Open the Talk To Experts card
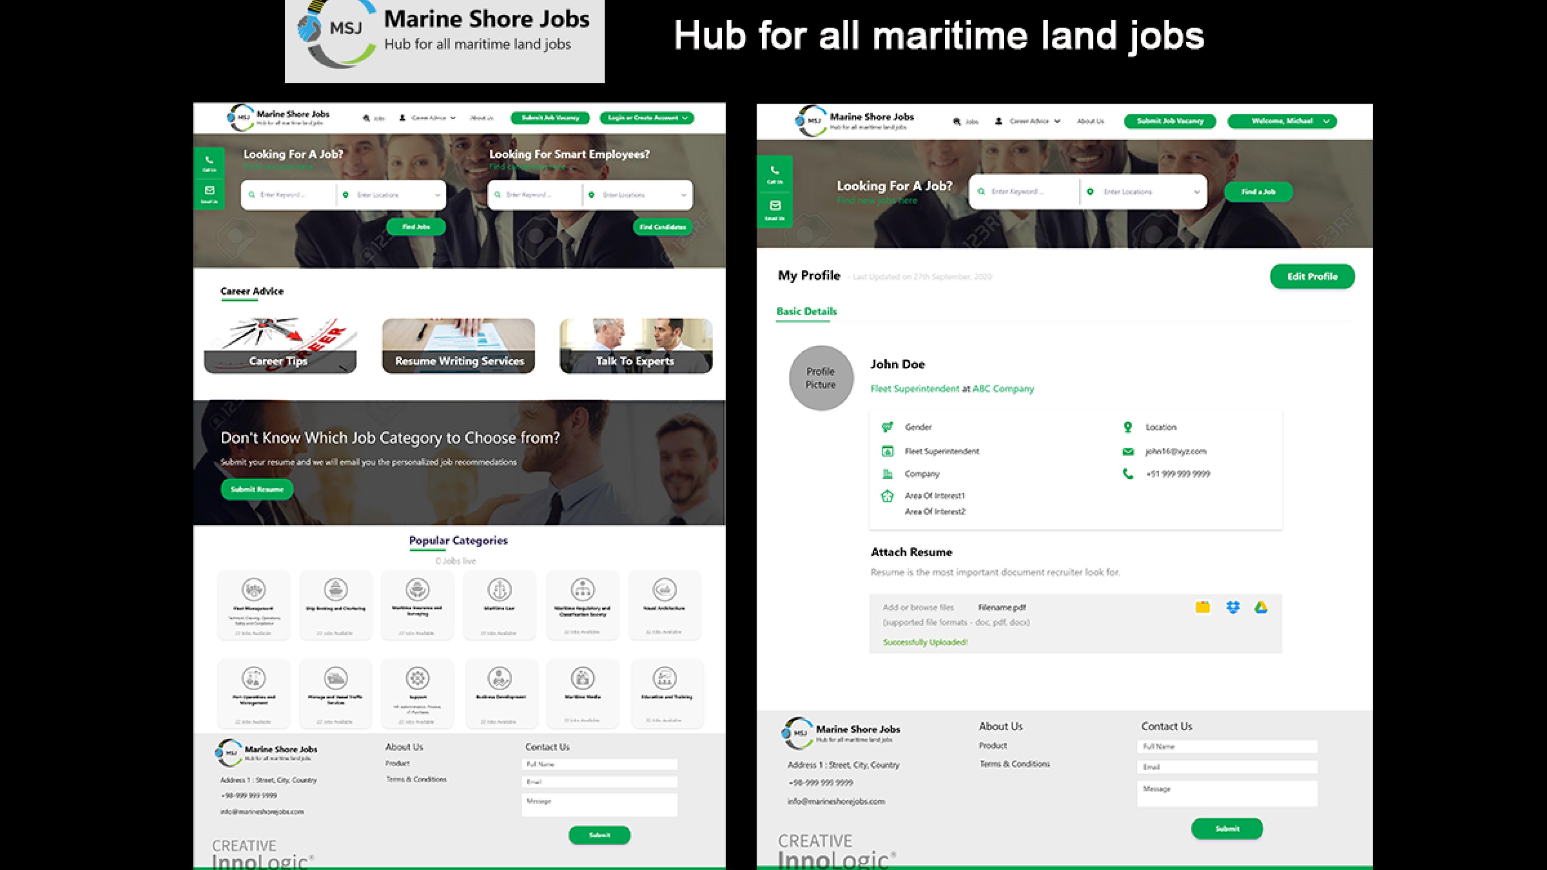Image resolution: width=1547 pixels, height=870 pixels. [636, 346]
